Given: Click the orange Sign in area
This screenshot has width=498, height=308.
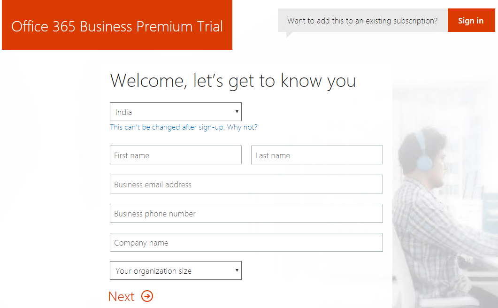Looking at the screenshot, I should coord(471,20).
